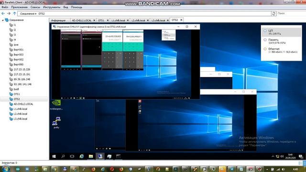The height and width of the screenshot is (172, 306).
Task: Open the putty desktop shortcut
Action: click(x=56, y=123)
